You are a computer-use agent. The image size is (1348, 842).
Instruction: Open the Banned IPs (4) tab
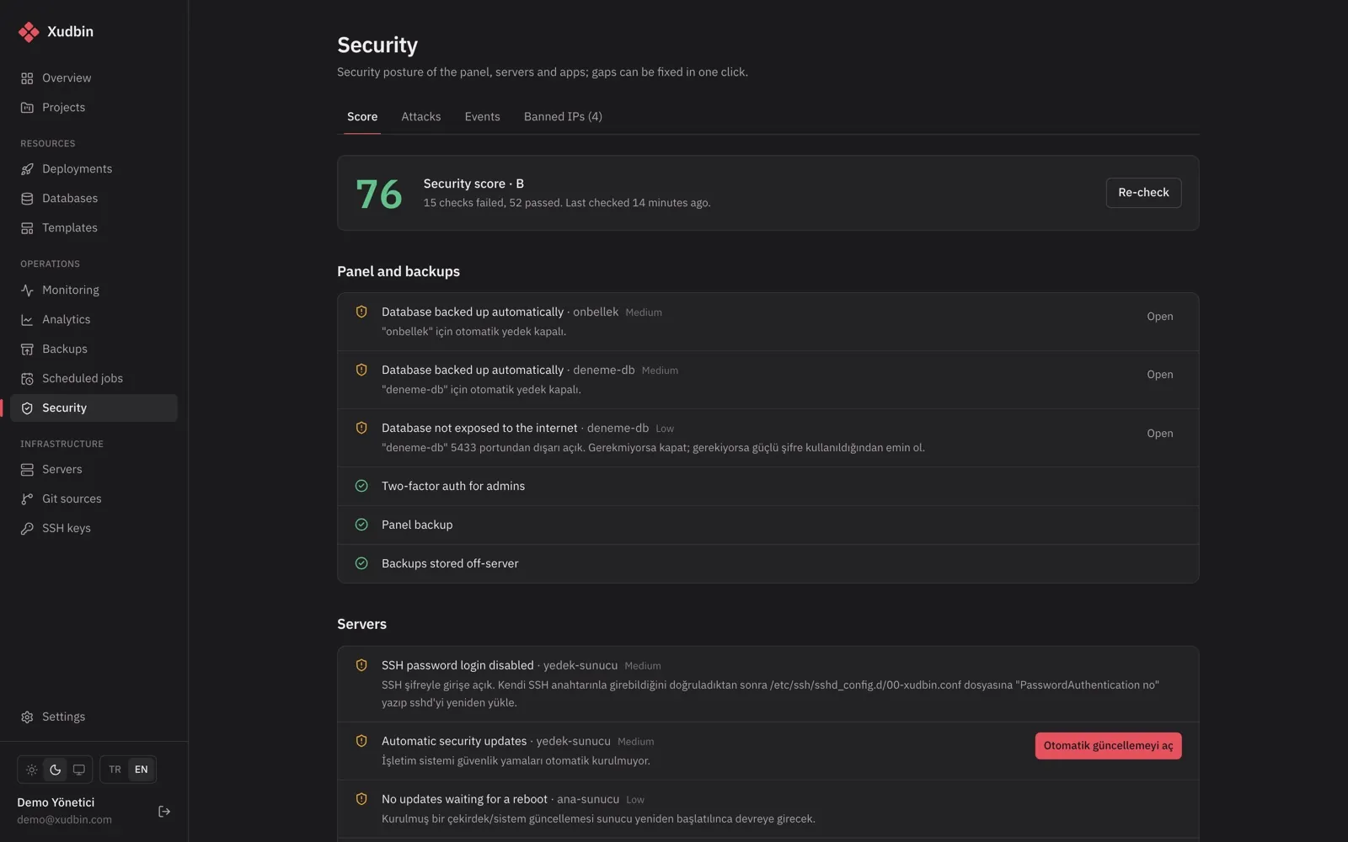(x=563, y=117)
